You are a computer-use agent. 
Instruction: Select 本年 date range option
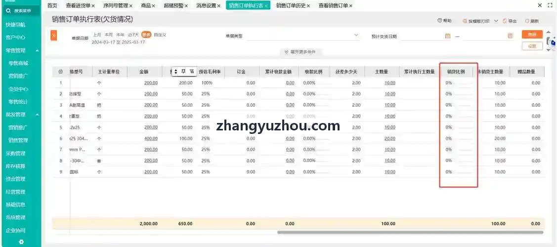(121, 35)
